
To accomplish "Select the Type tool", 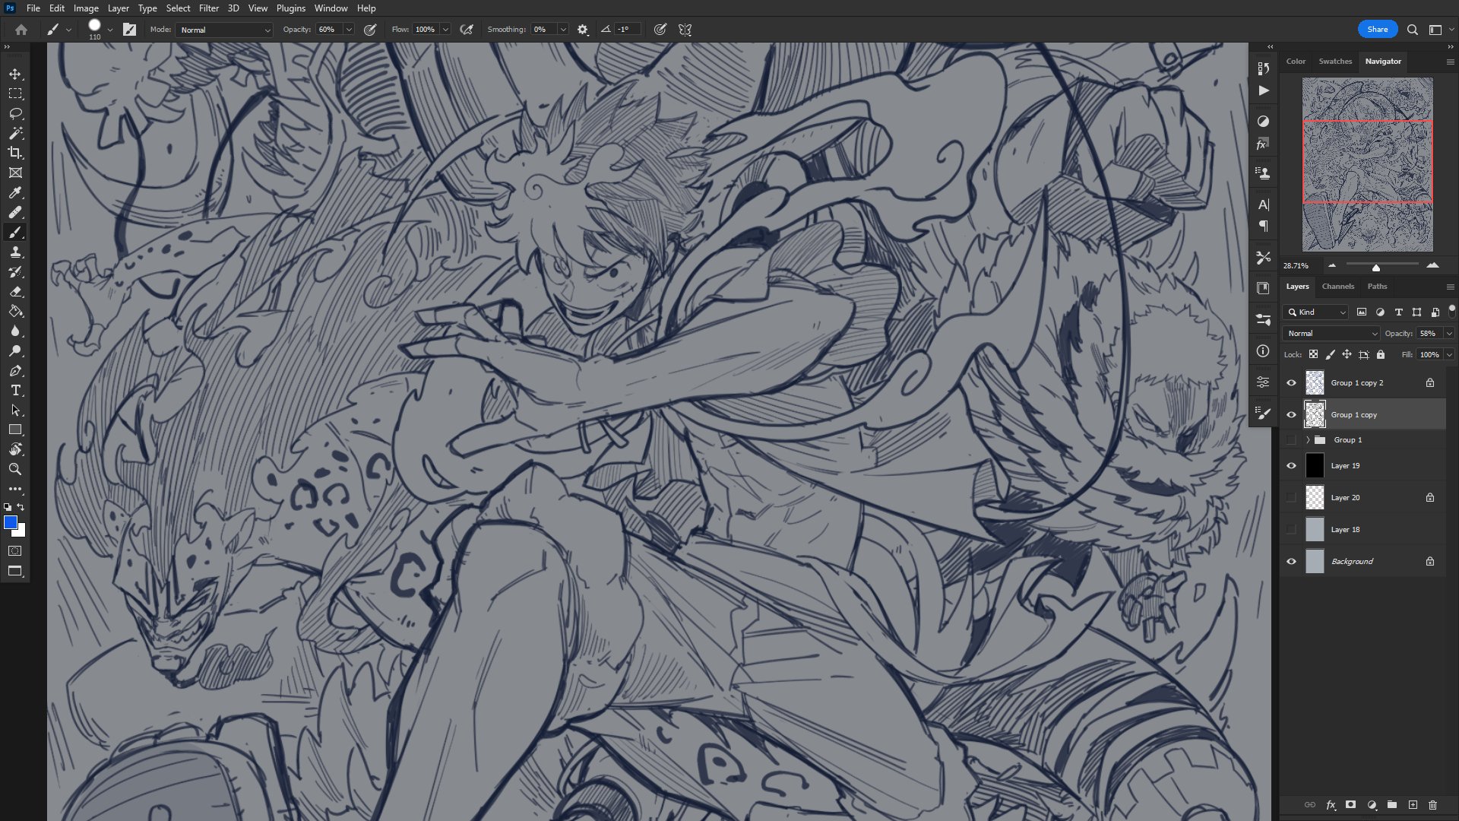I will (15, 391).
